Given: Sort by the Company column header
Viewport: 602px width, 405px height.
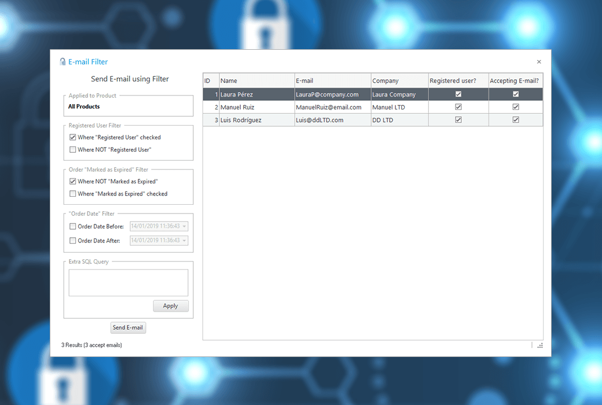Looking at the screenshot, I should pos(399,80).
